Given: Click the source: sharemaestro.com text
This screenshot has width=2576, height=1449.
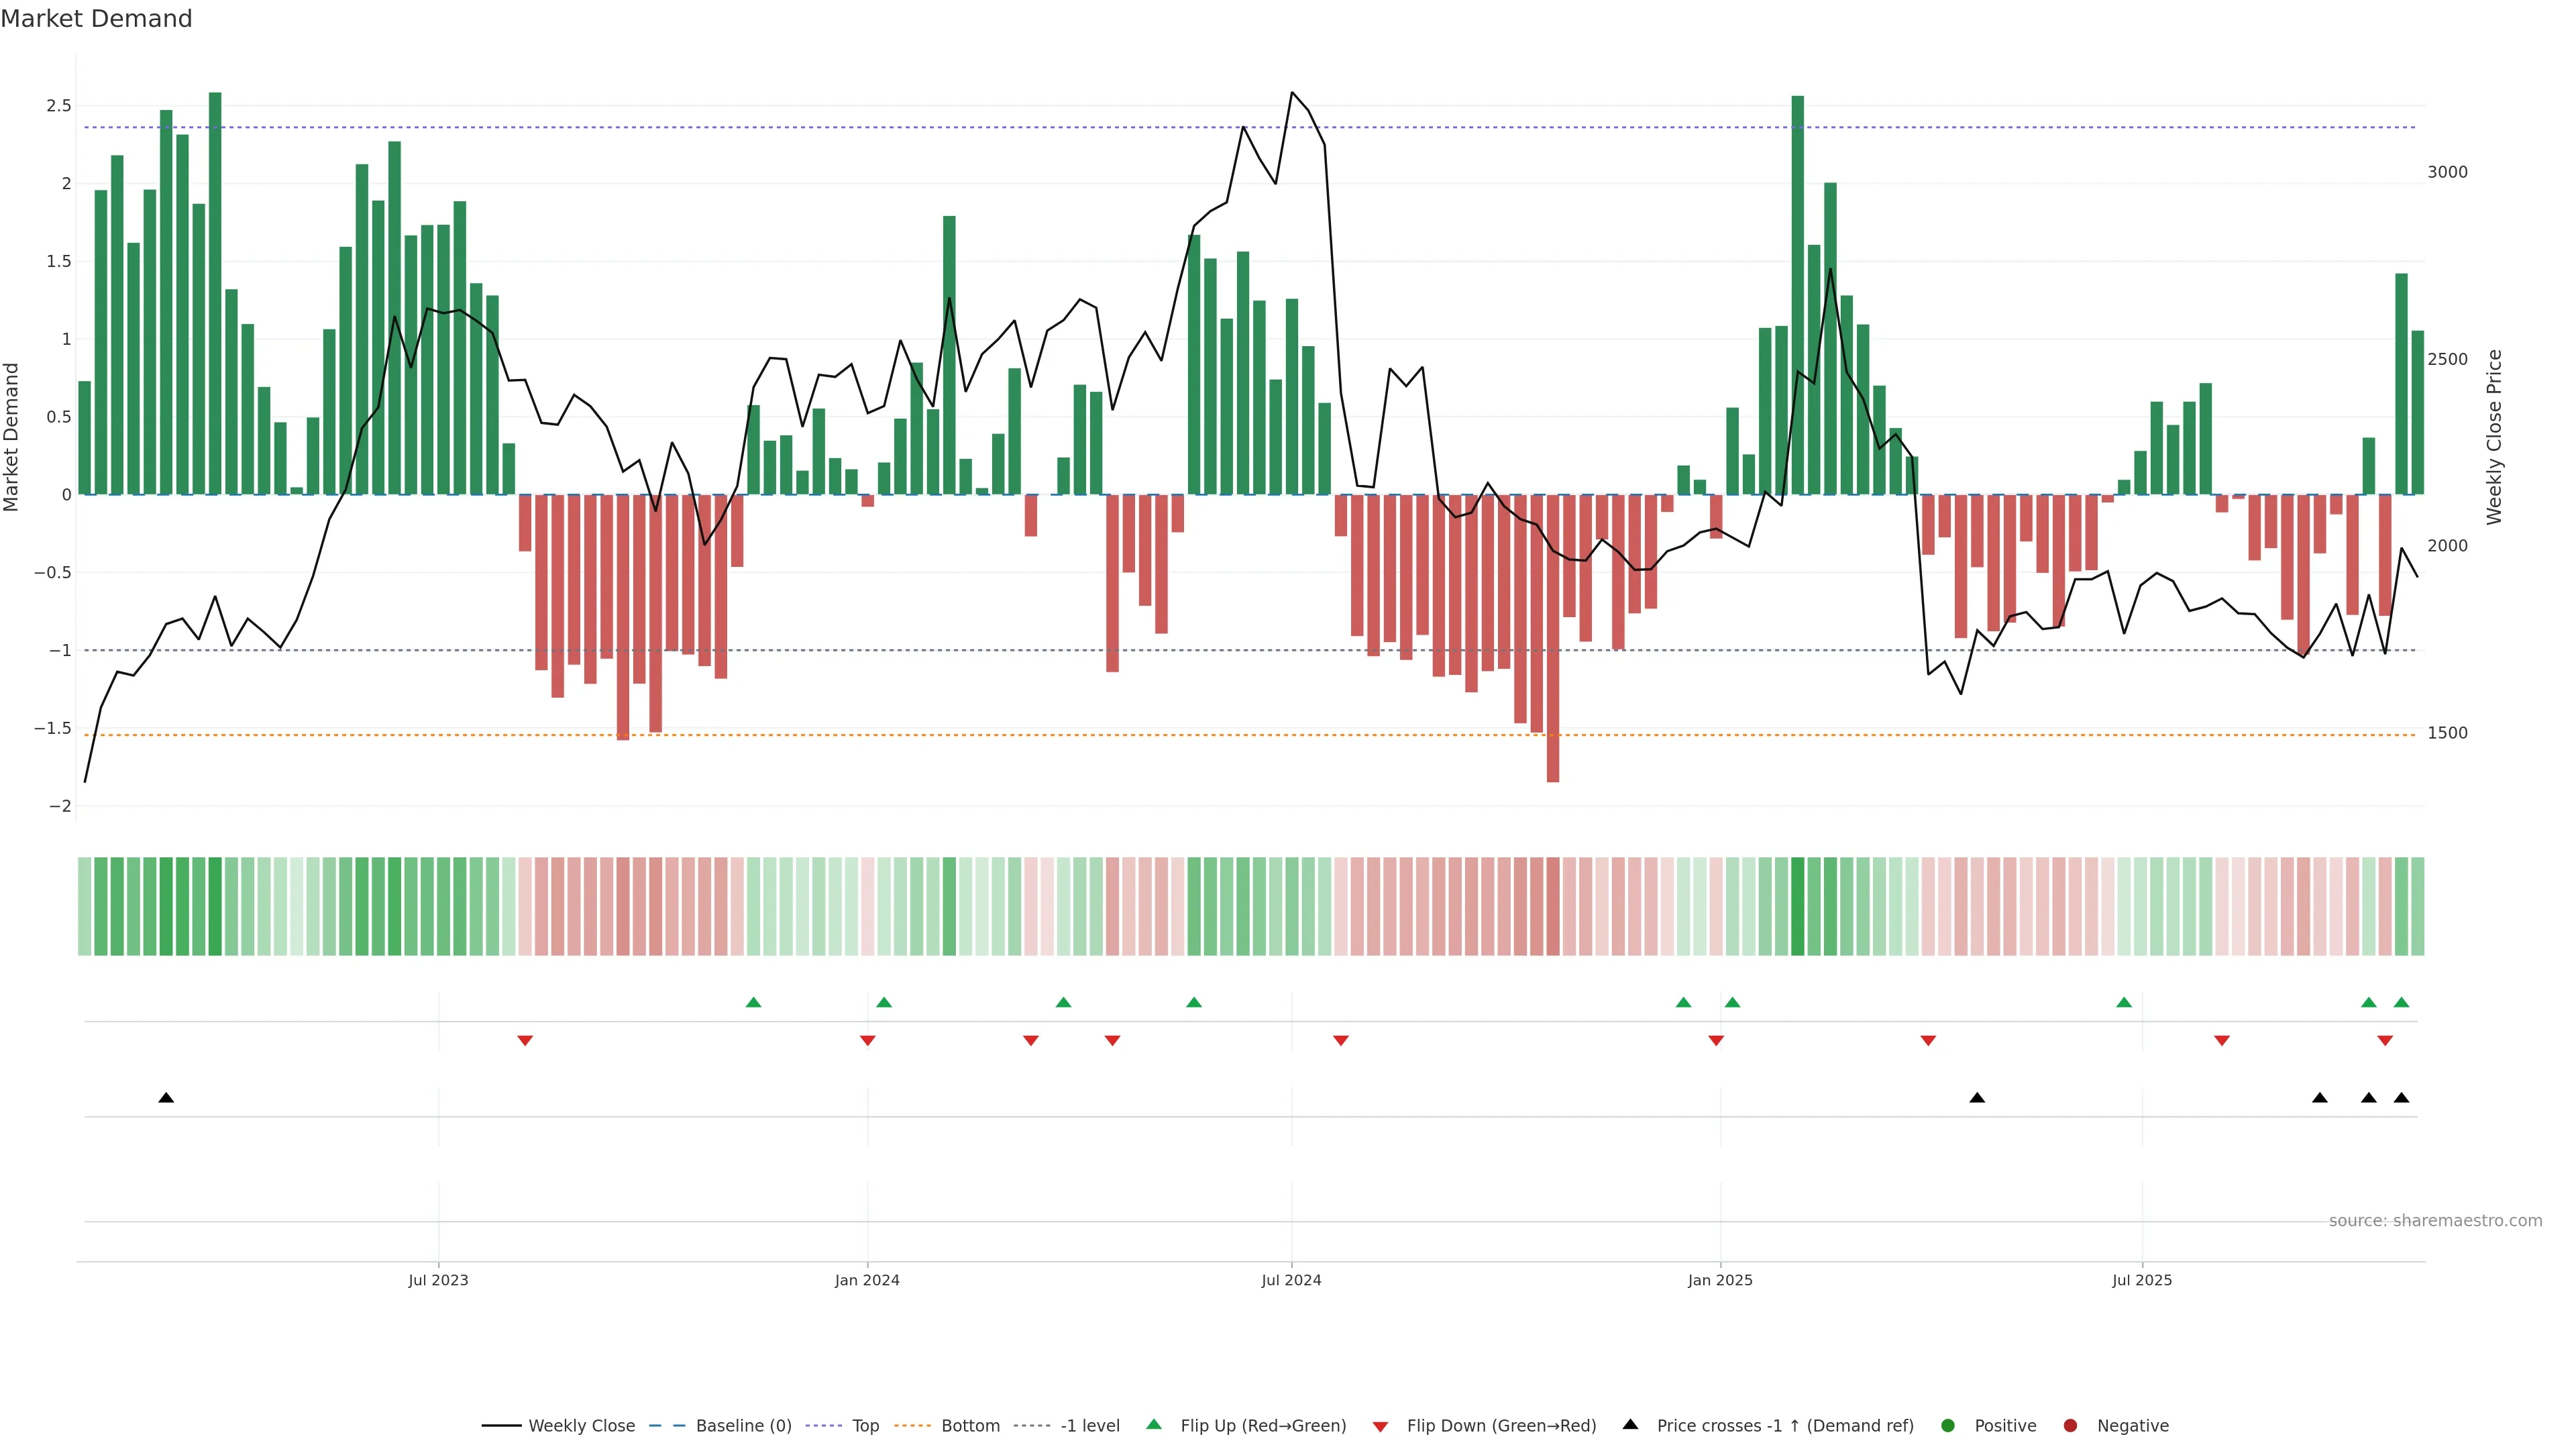Looking at the screenshot, I should point(2435,1221).
